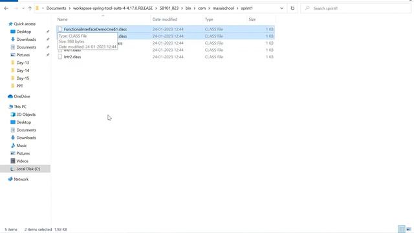414x233 pixels.
Task: Click date of FunctionalInterfaceDemoOne$1.class row
Action: tap(168, 29)
